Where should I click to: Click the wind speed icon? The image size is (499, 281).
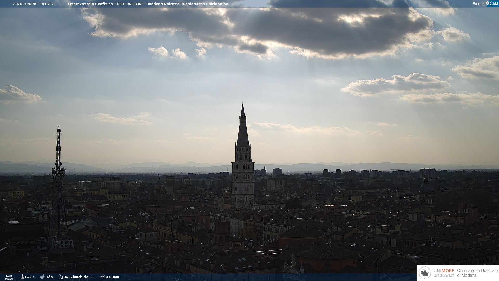coord(61,277)
